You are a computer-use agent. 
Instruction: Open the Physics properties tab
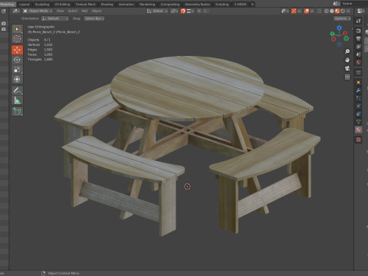[x=359, y=106]
